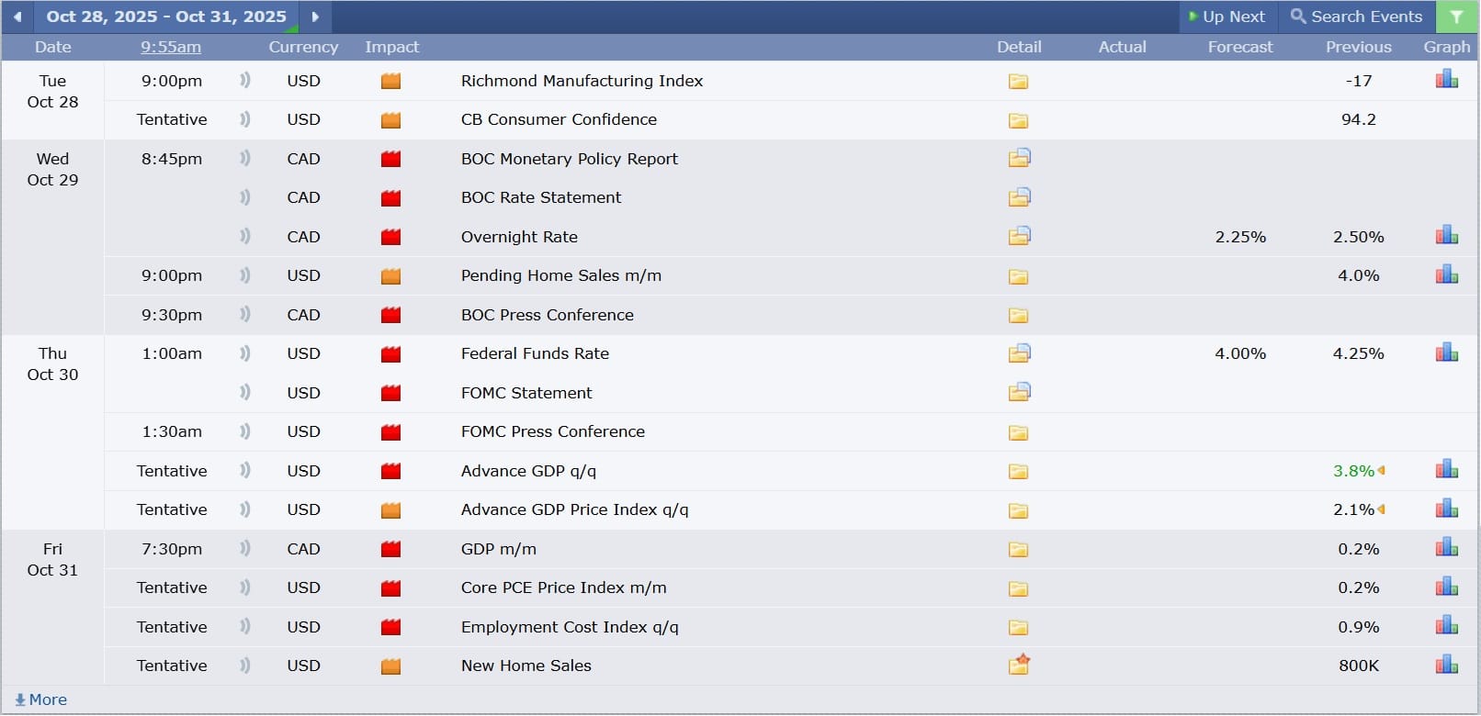
Task: Toggle sound alert for BOC Press Conference
Action: coord(244,315)
